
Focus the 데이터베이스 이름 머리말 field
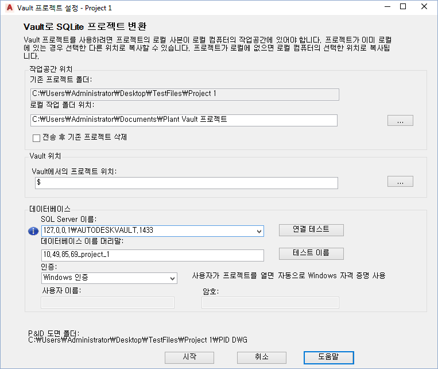pos(153,255)
